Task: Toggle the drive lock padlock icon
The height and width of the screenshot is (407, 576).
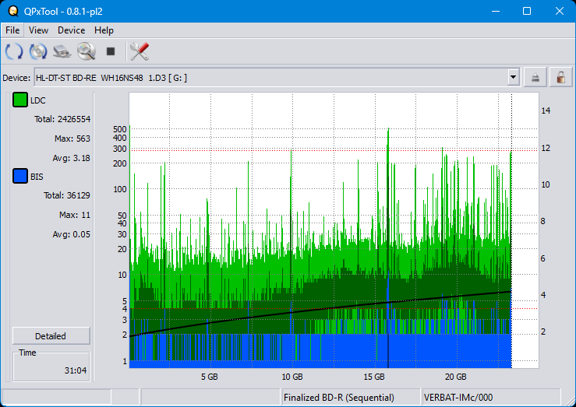Action: click(560, 77)
